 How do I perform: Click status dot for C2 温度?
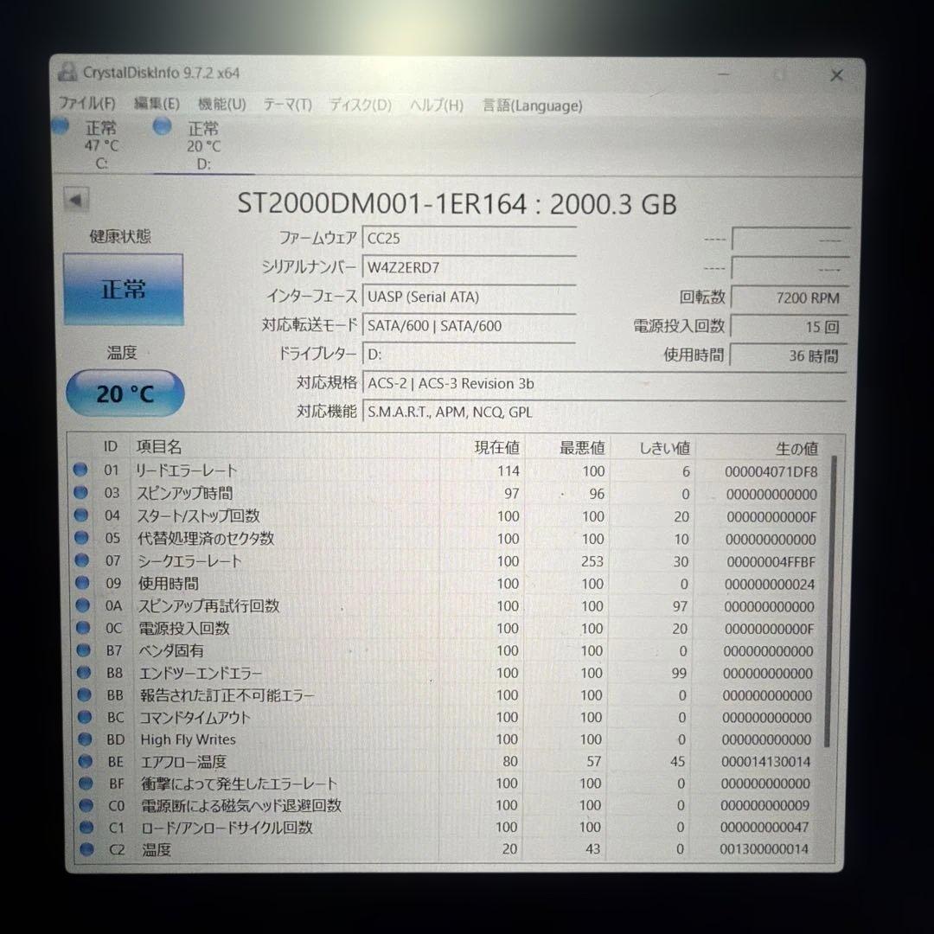[x=87, y=849]
